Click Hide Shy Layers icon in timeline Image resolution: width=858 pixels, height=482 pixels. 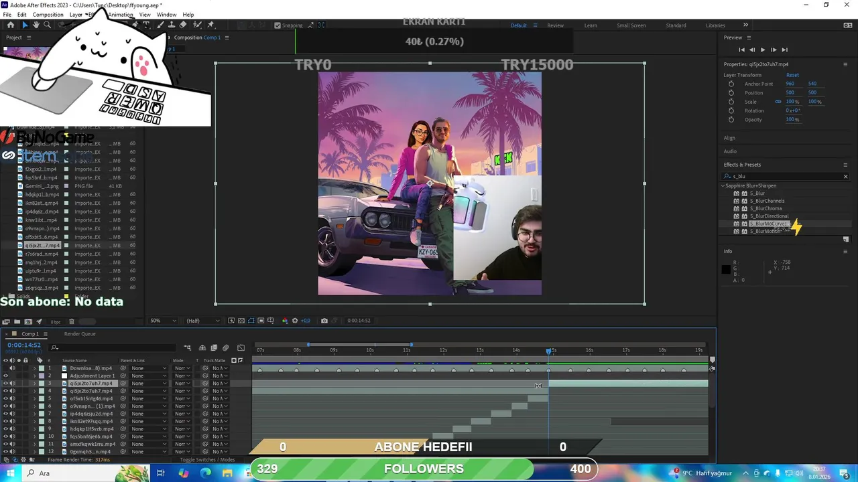[204, 347]
